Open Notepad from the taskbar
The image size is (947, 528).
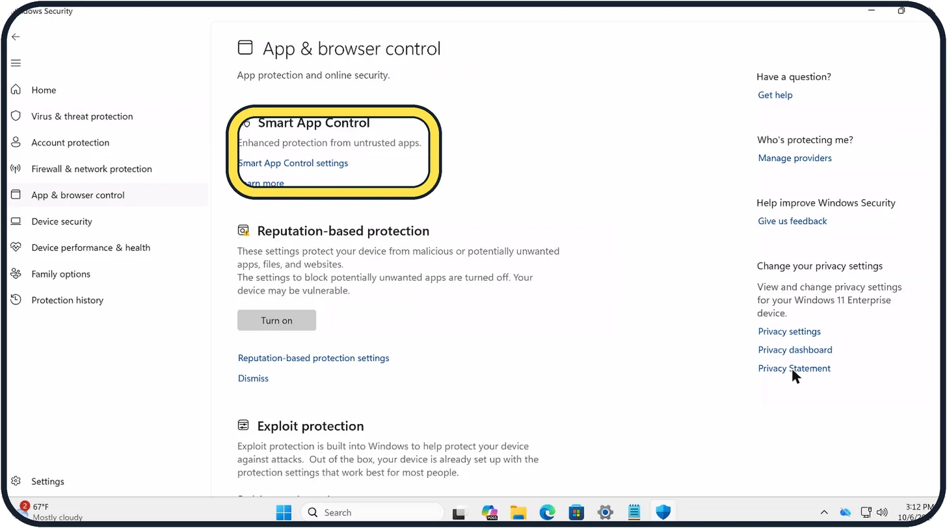[x=634, y=512]
